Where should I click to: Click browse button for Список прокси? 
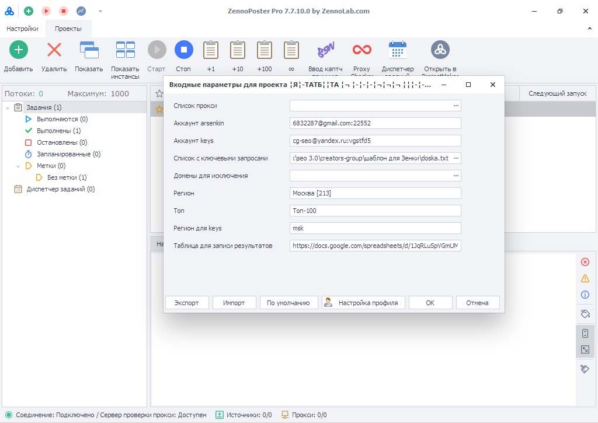click(456, 106)
